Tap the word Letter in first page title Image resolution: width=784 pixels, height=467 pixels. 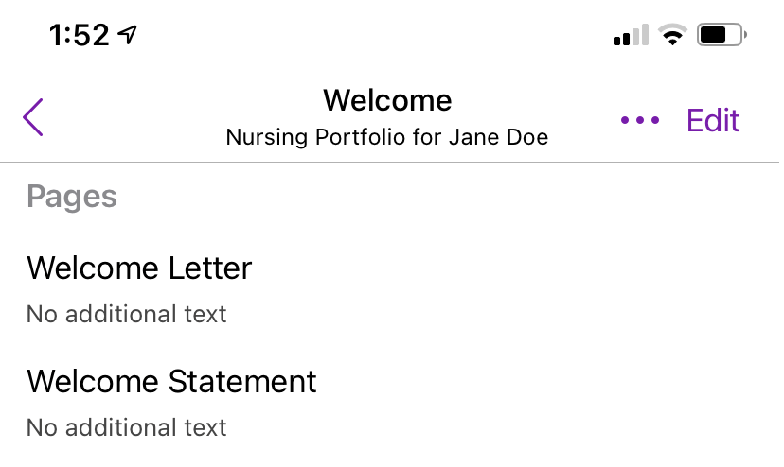210,268
